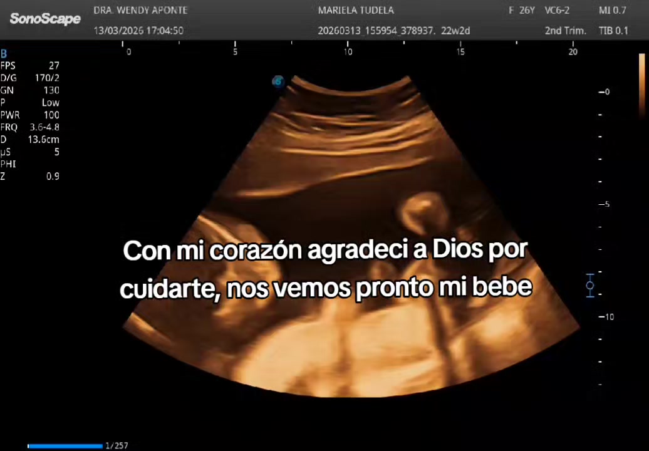The image size is (649, 451).
Task: Click the B mode indicator
Action: coord(4,54)
